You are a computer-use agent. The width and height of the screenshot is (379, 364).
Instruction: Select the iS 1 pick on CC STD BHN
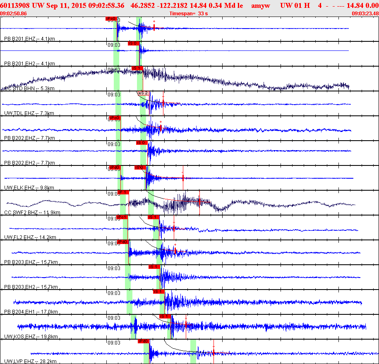pyautogui.click(x=137, y=68)
